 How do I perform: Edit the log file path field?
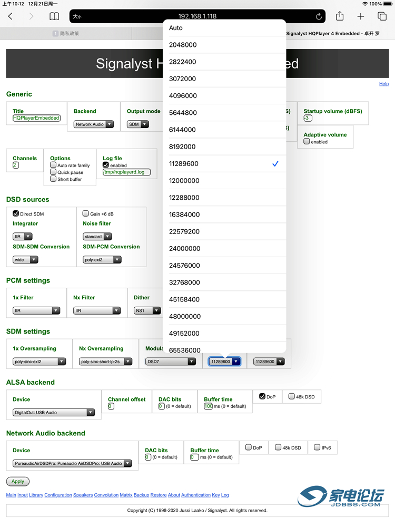point(126,172)
